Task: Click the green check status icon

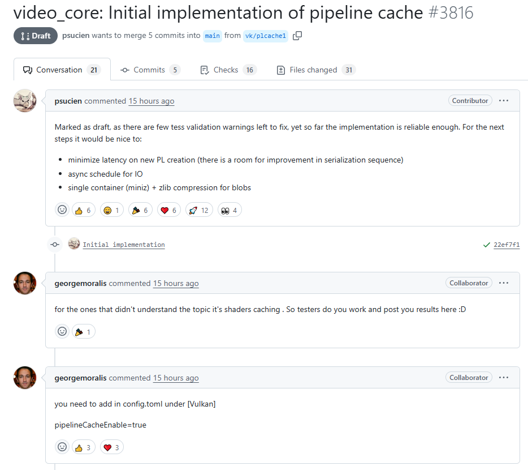Action: pos(486,245)
